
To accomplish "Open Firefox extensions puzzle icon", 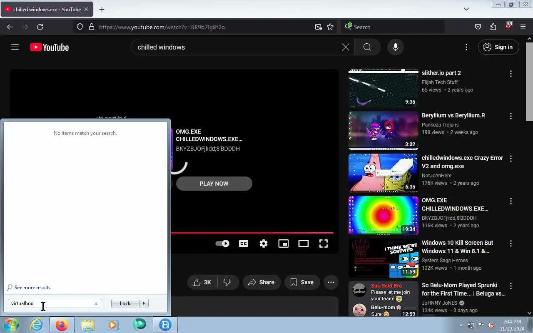I will (493, 27).
